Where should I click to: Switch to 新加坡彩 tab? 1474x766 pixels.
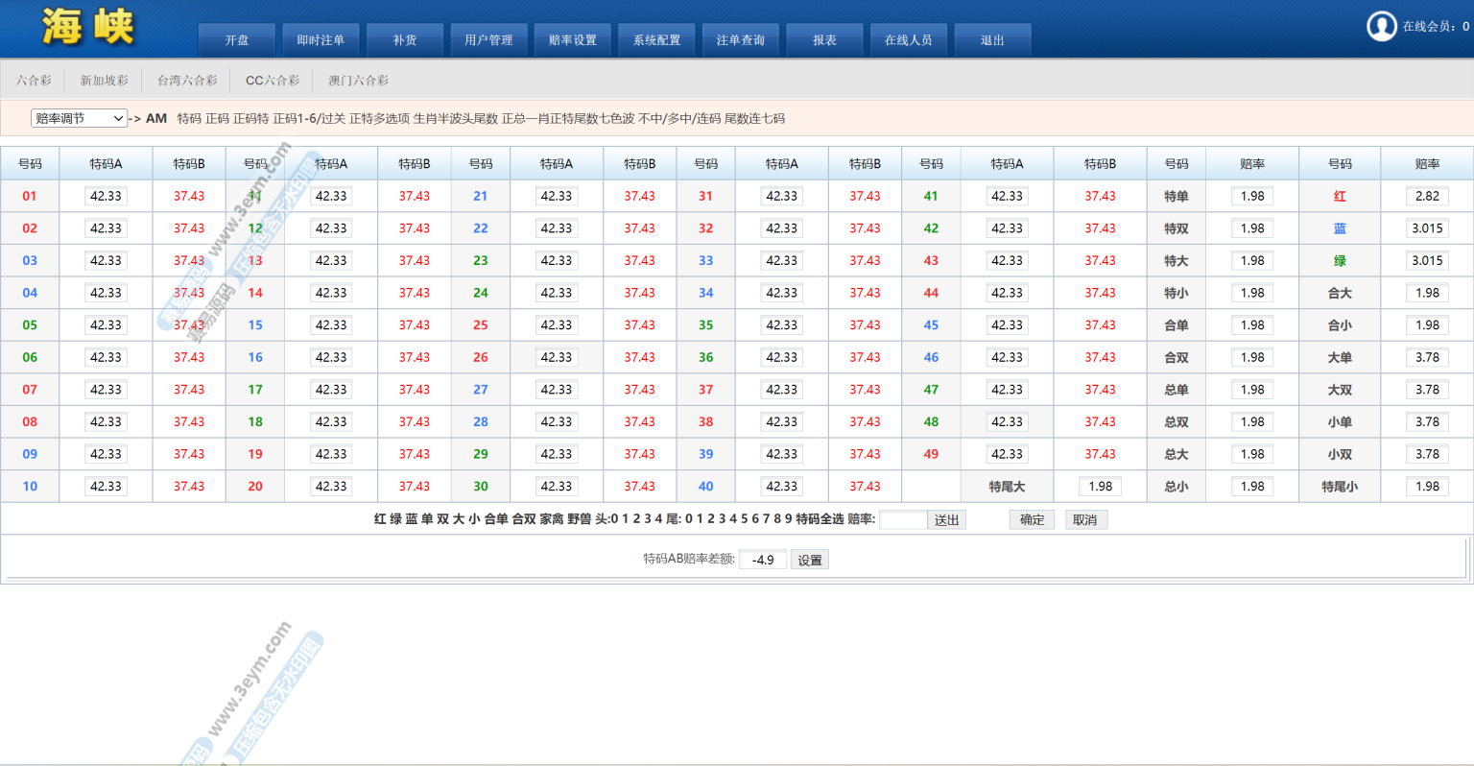[104, 81]
